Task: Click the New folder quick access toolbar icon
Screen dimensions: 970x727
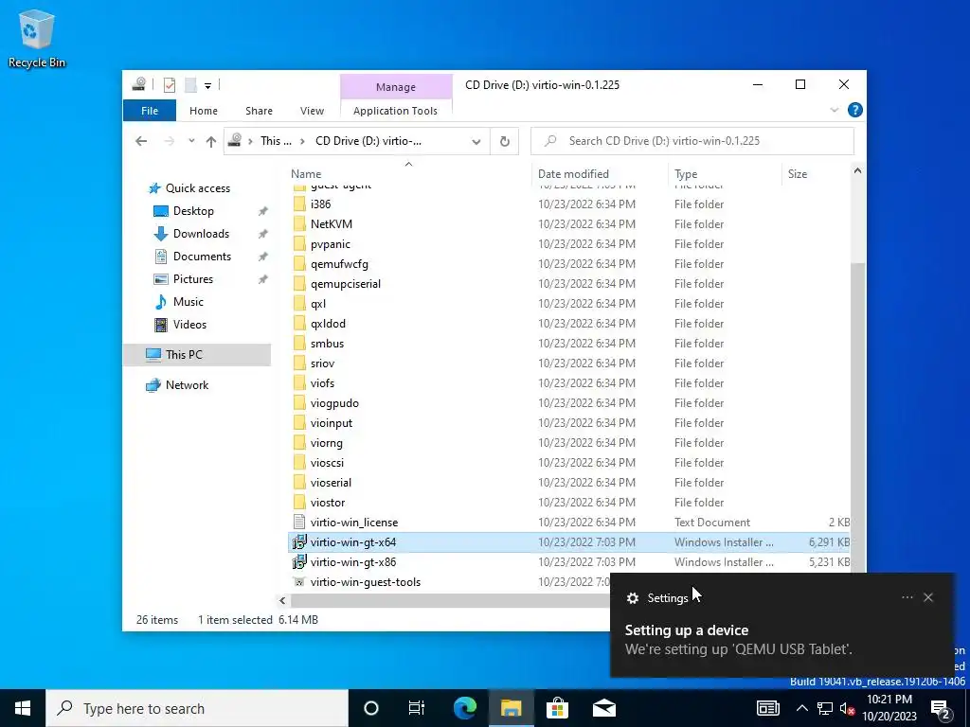Action: click(x=190, y=84)
